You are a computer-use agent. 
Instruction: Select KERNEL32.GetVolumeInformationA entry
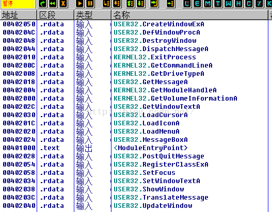[175, 99]
